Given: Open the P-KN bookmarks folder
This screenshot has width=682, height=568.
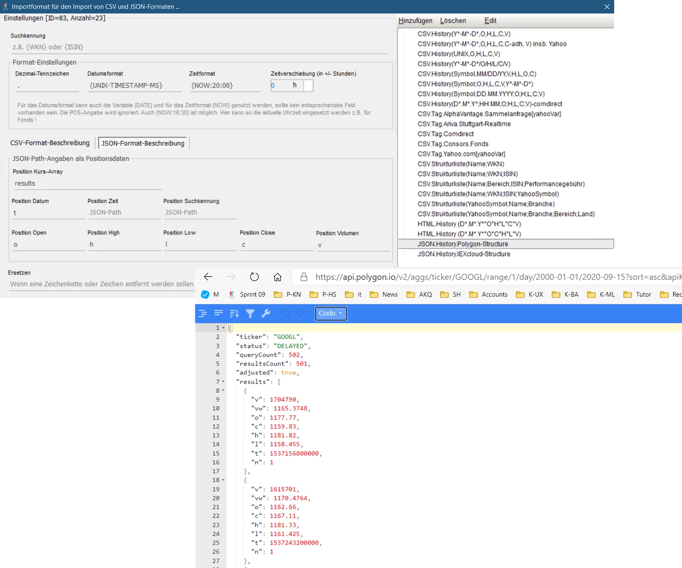Looking at the screenshot, I should click(x=288, y=294).
